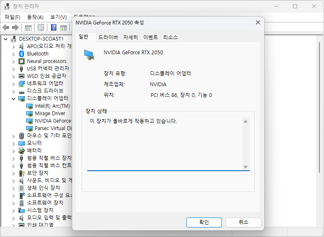
Task: Click the '장치 유형:' label
Action: tap(115, 73)
